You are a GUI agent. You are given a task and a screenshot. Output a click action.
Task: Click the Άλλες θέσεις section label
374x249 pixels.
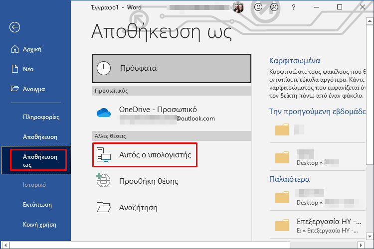pyautogui.click(x=110, y=136)
